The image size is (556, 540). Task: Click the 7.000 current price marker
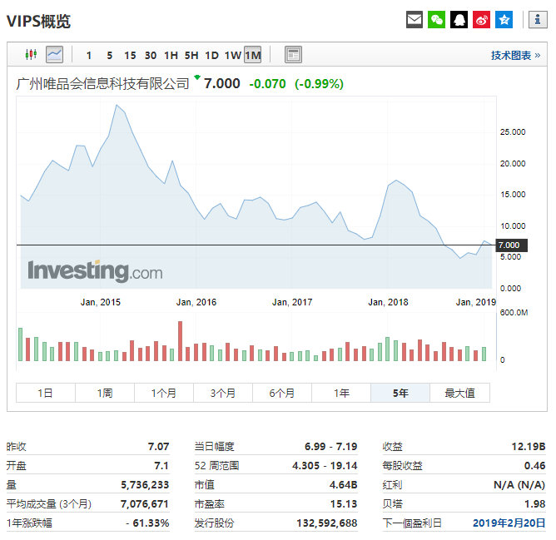click(x=511, y=245)
